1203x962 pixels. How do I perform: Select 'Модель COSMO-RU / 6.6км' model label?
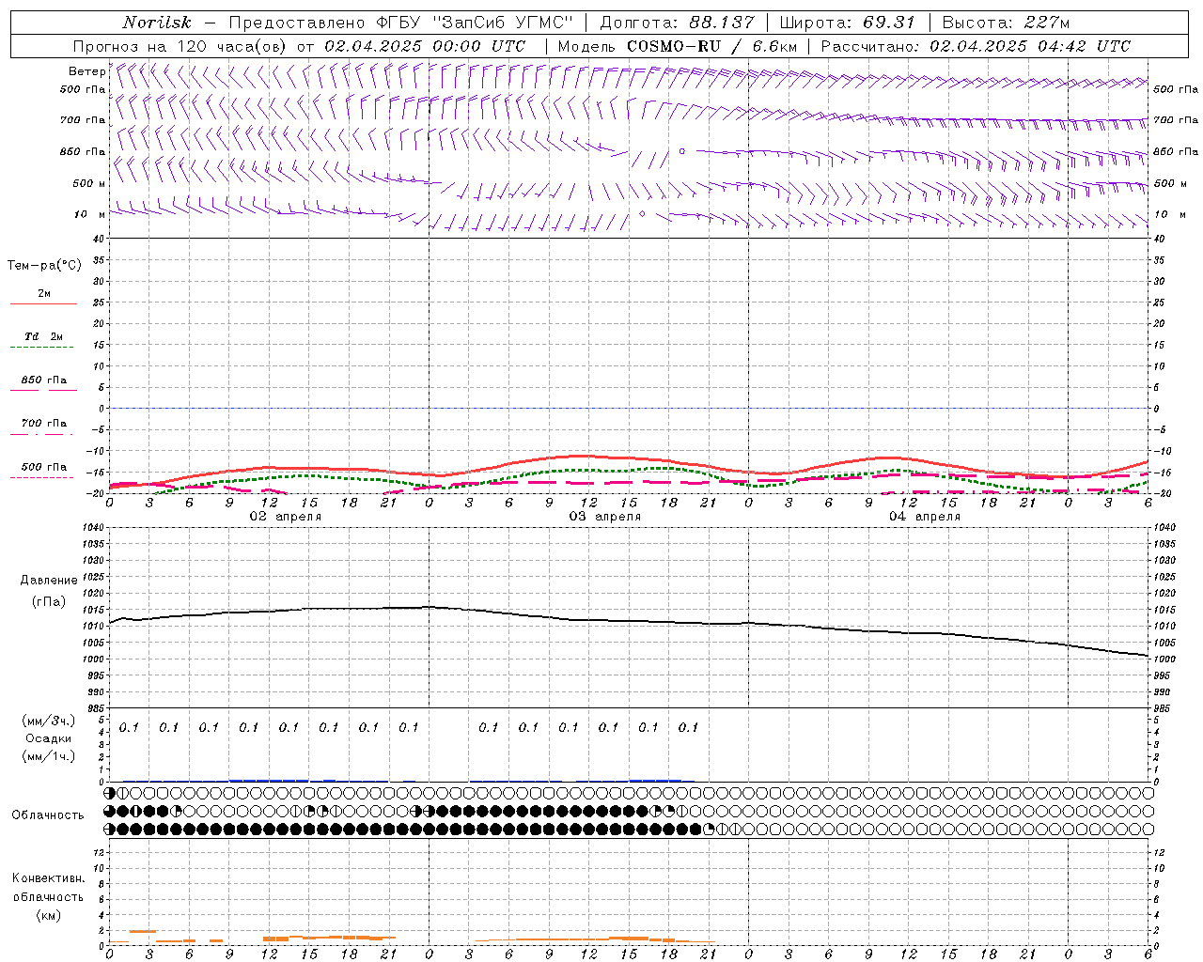[x=677, y=46]
